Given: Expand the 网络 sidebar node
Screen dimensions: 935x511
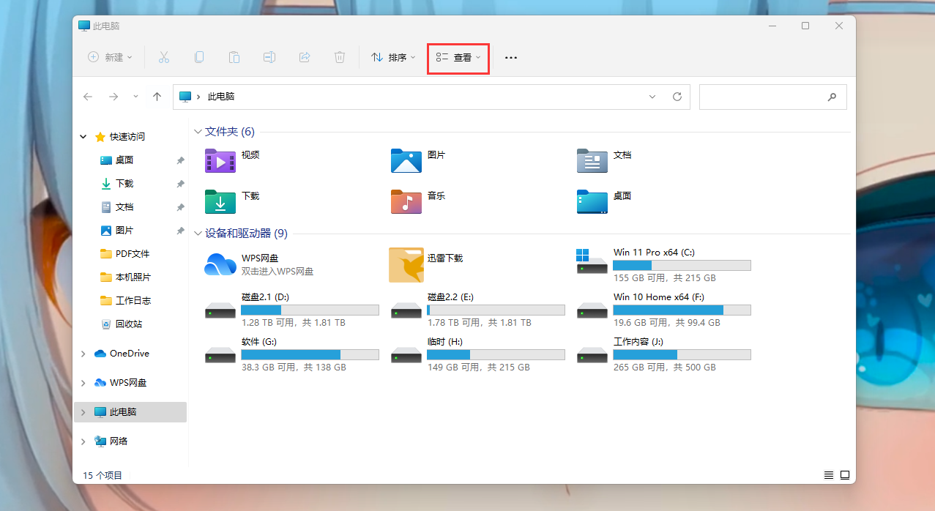Looking at the screenshot, I should pyautogui.click(x=83, y=441).
